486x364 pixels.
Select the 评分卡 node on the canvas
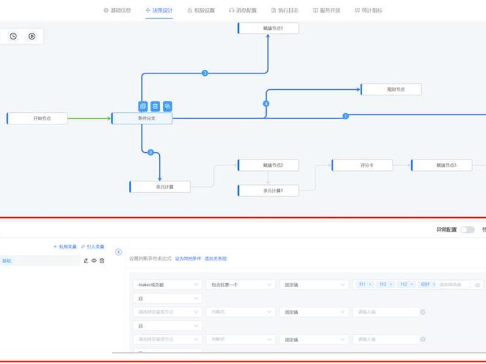pyautogui.click(x=362, y=165)
